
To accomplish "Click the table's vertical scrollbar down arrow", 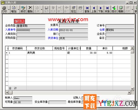I will (x=132, y=89).
